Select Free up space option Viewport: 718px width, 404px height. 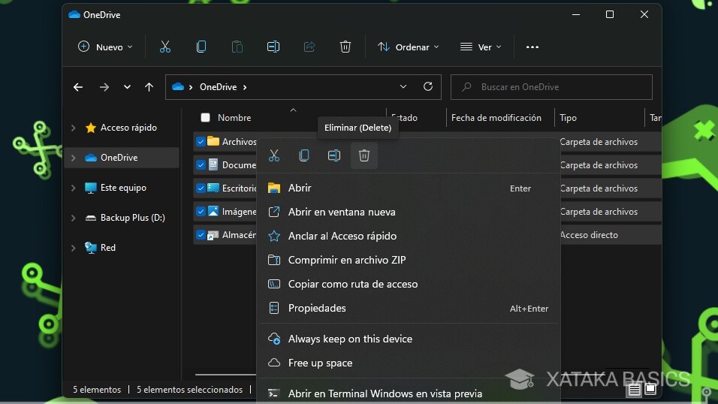[408, 363]
